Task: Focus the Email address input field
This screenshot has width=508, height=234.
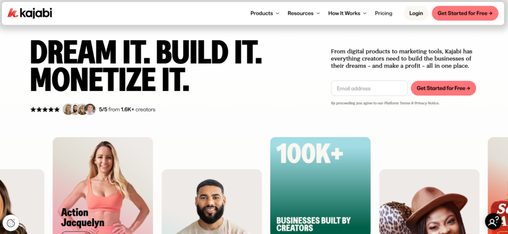Action: pos(369,88)
